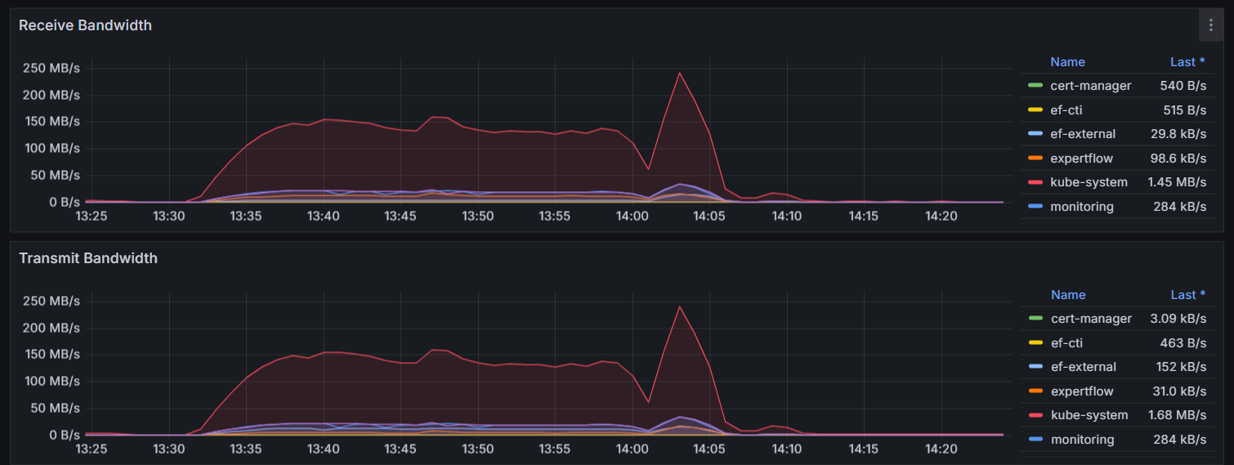Click kube-system color swatch in Receive legend

point(1035,182)
